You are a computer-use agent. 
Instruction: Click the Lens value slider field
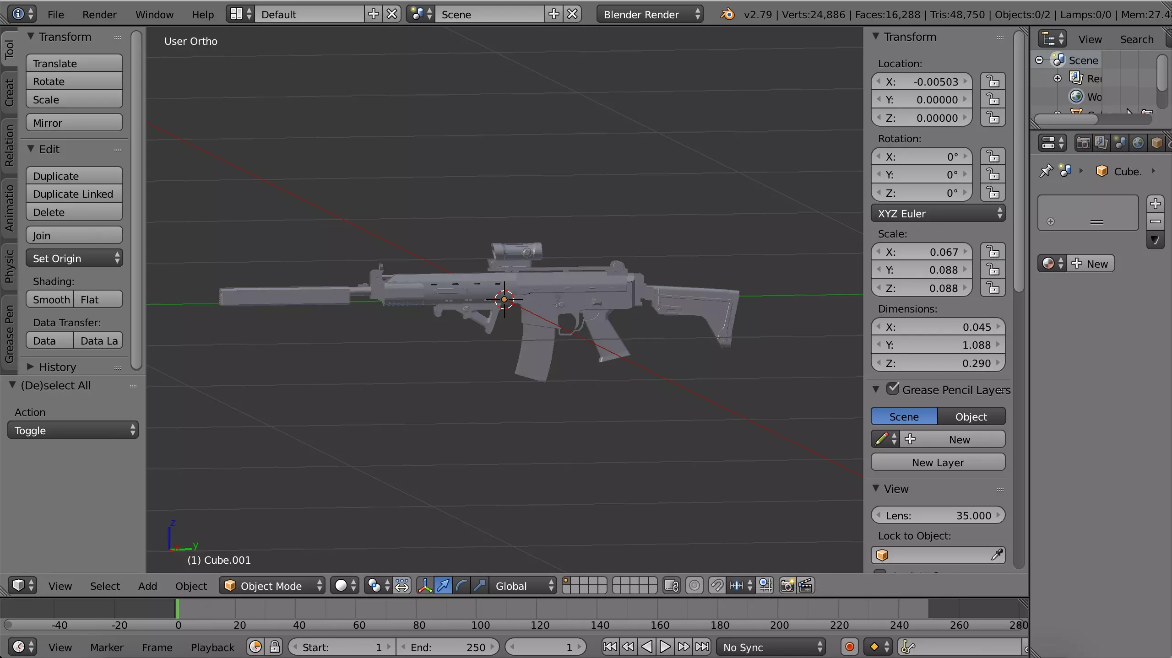point(938,515)
